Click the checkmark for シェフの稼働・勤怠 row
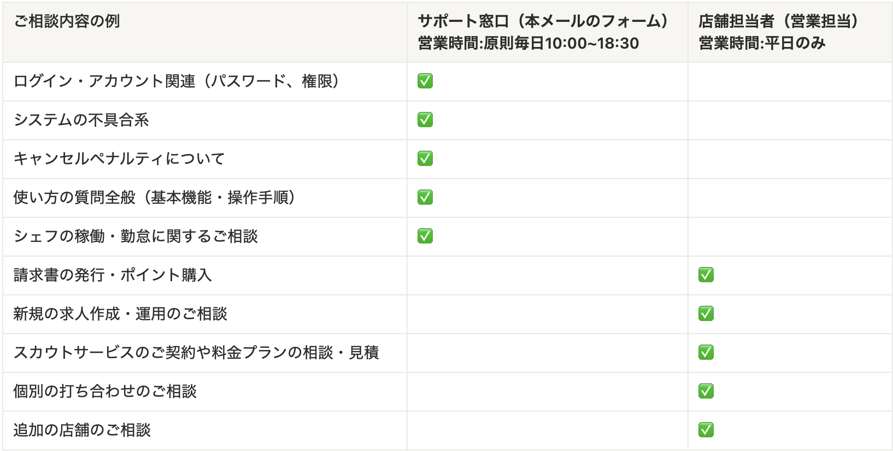Screen dimensions: 893x451 click(x=425, y=236)
